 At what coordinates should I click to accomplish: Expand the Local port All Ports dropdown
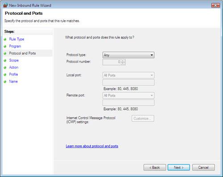click(x=128, y=75)
